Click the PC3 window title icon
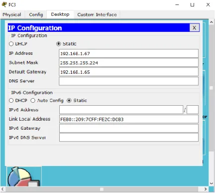Image resolution: width=215 pixels, height=193 pixels. tap(4, 4)
